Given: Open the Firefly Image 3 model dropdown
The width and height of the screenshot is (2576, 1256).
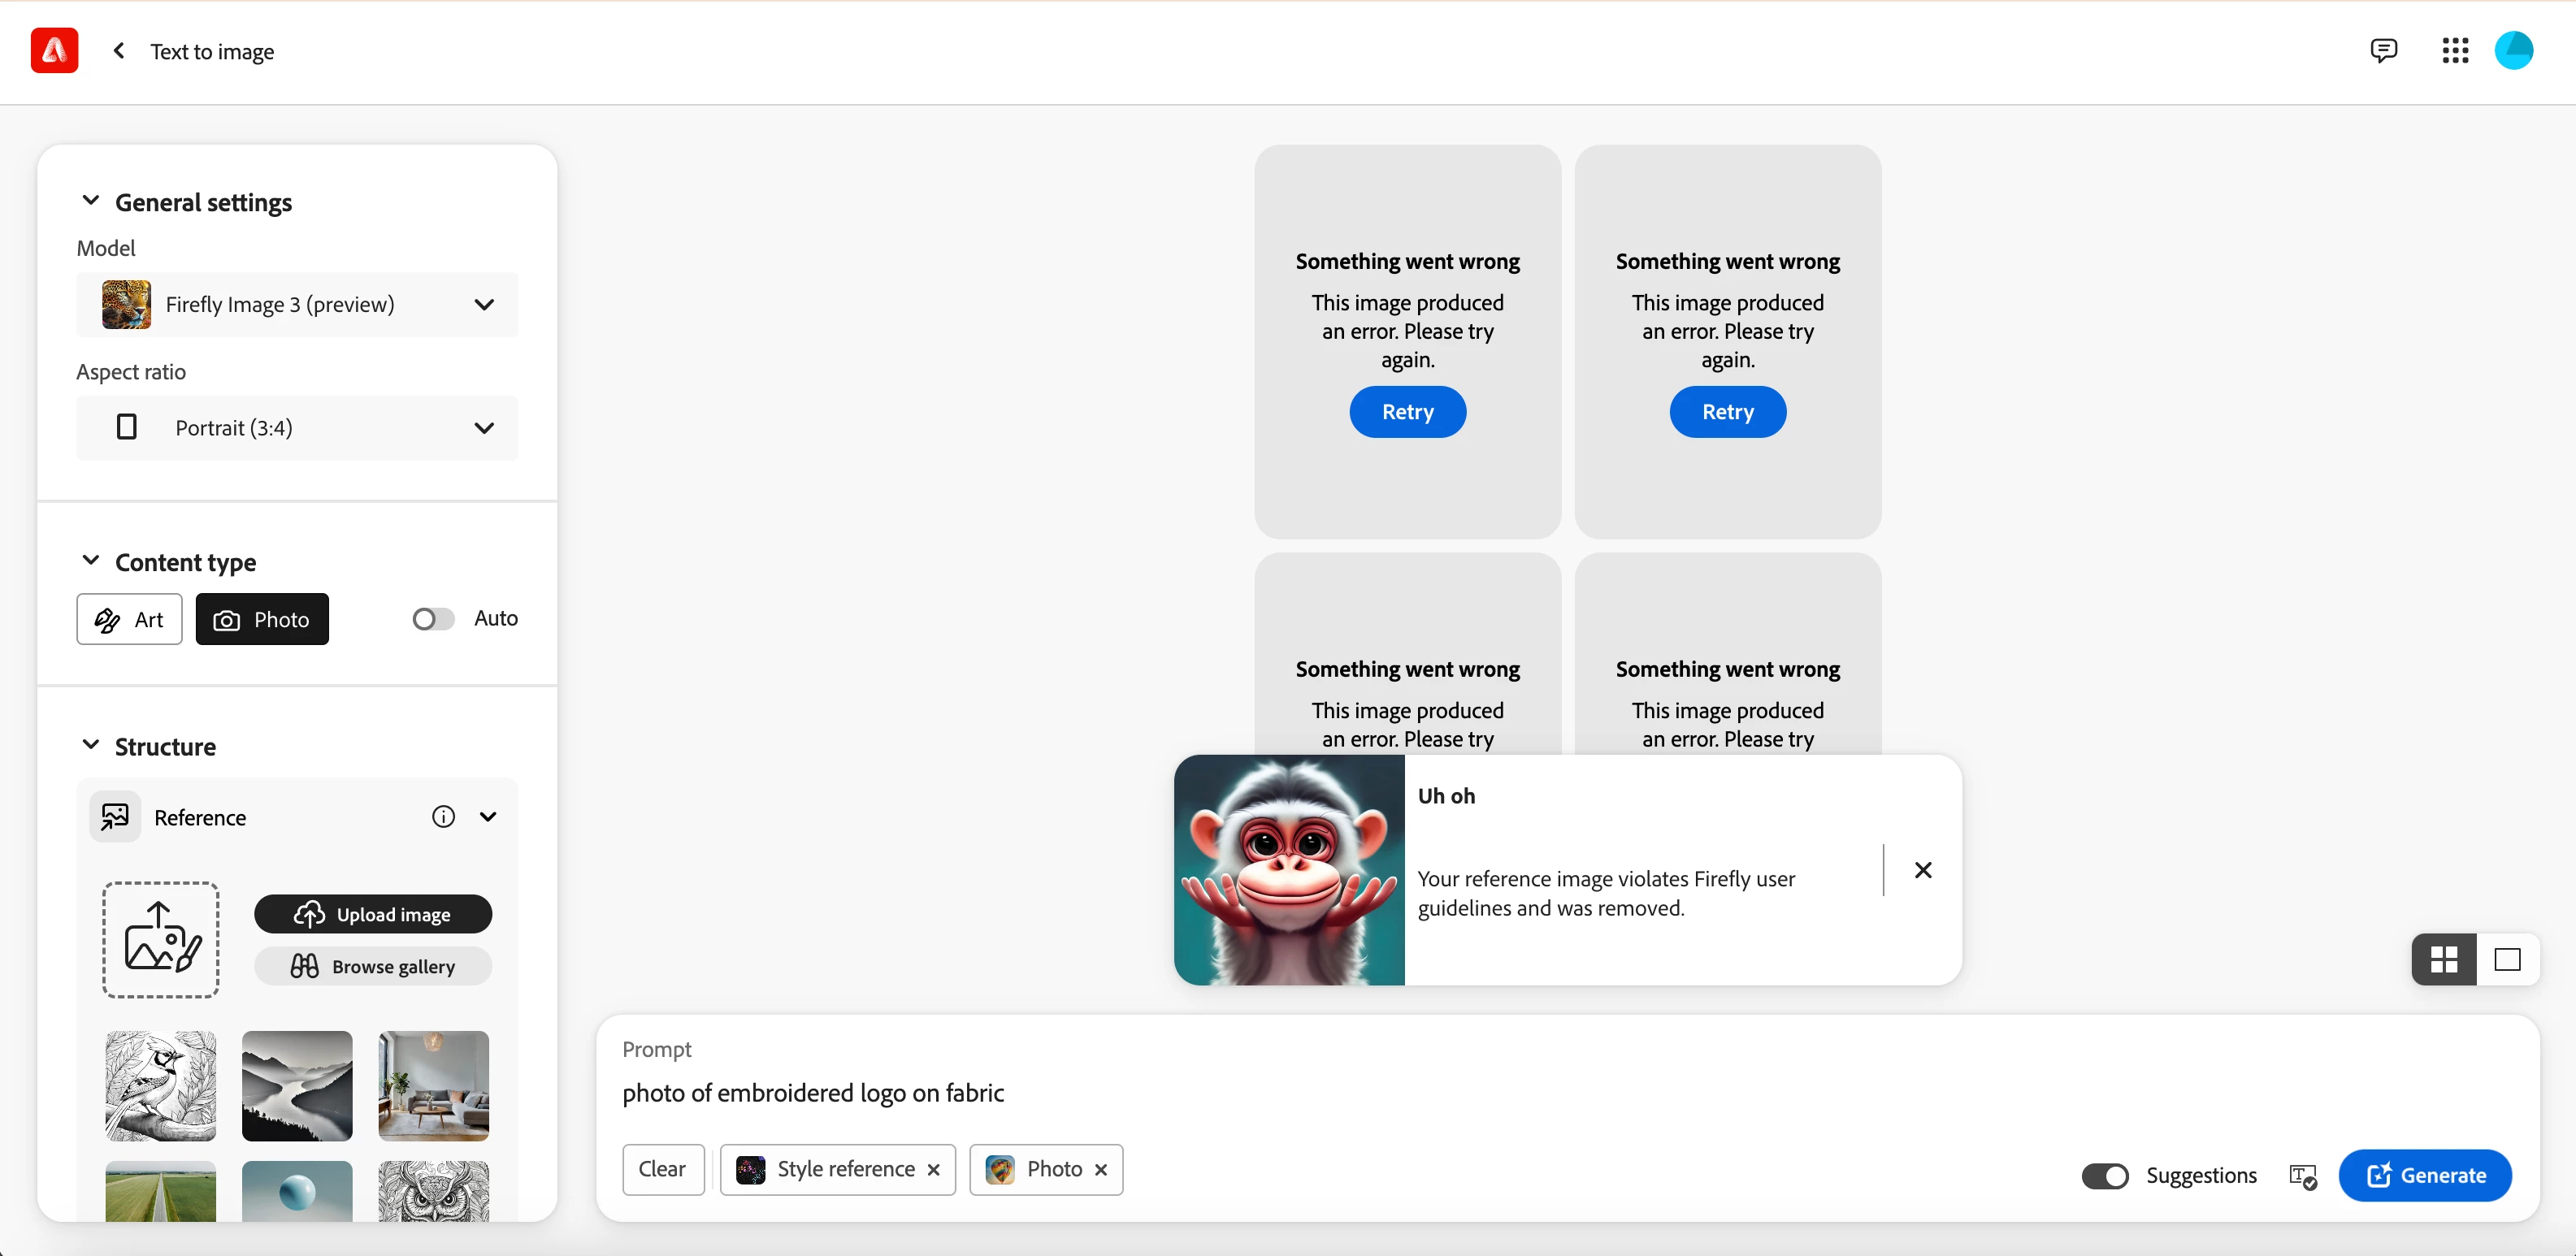Looking at the screenshot, I should pos(297,304).
